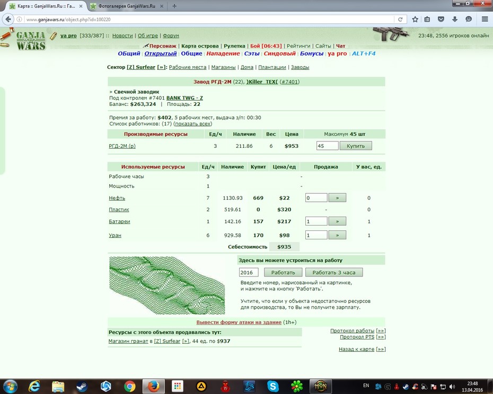493x394 pixels.
Task: Select the Нападение link
Action: point(223,53)
